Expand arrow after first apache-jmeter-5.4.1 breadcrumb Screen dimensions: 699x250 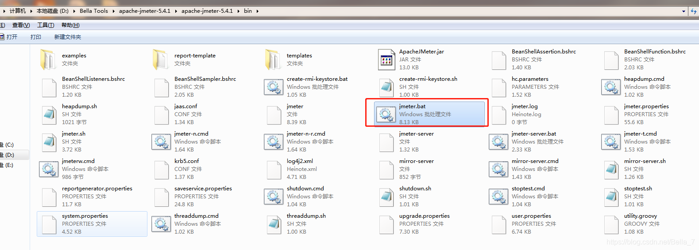pyautogui.click(x=176, y=11)
